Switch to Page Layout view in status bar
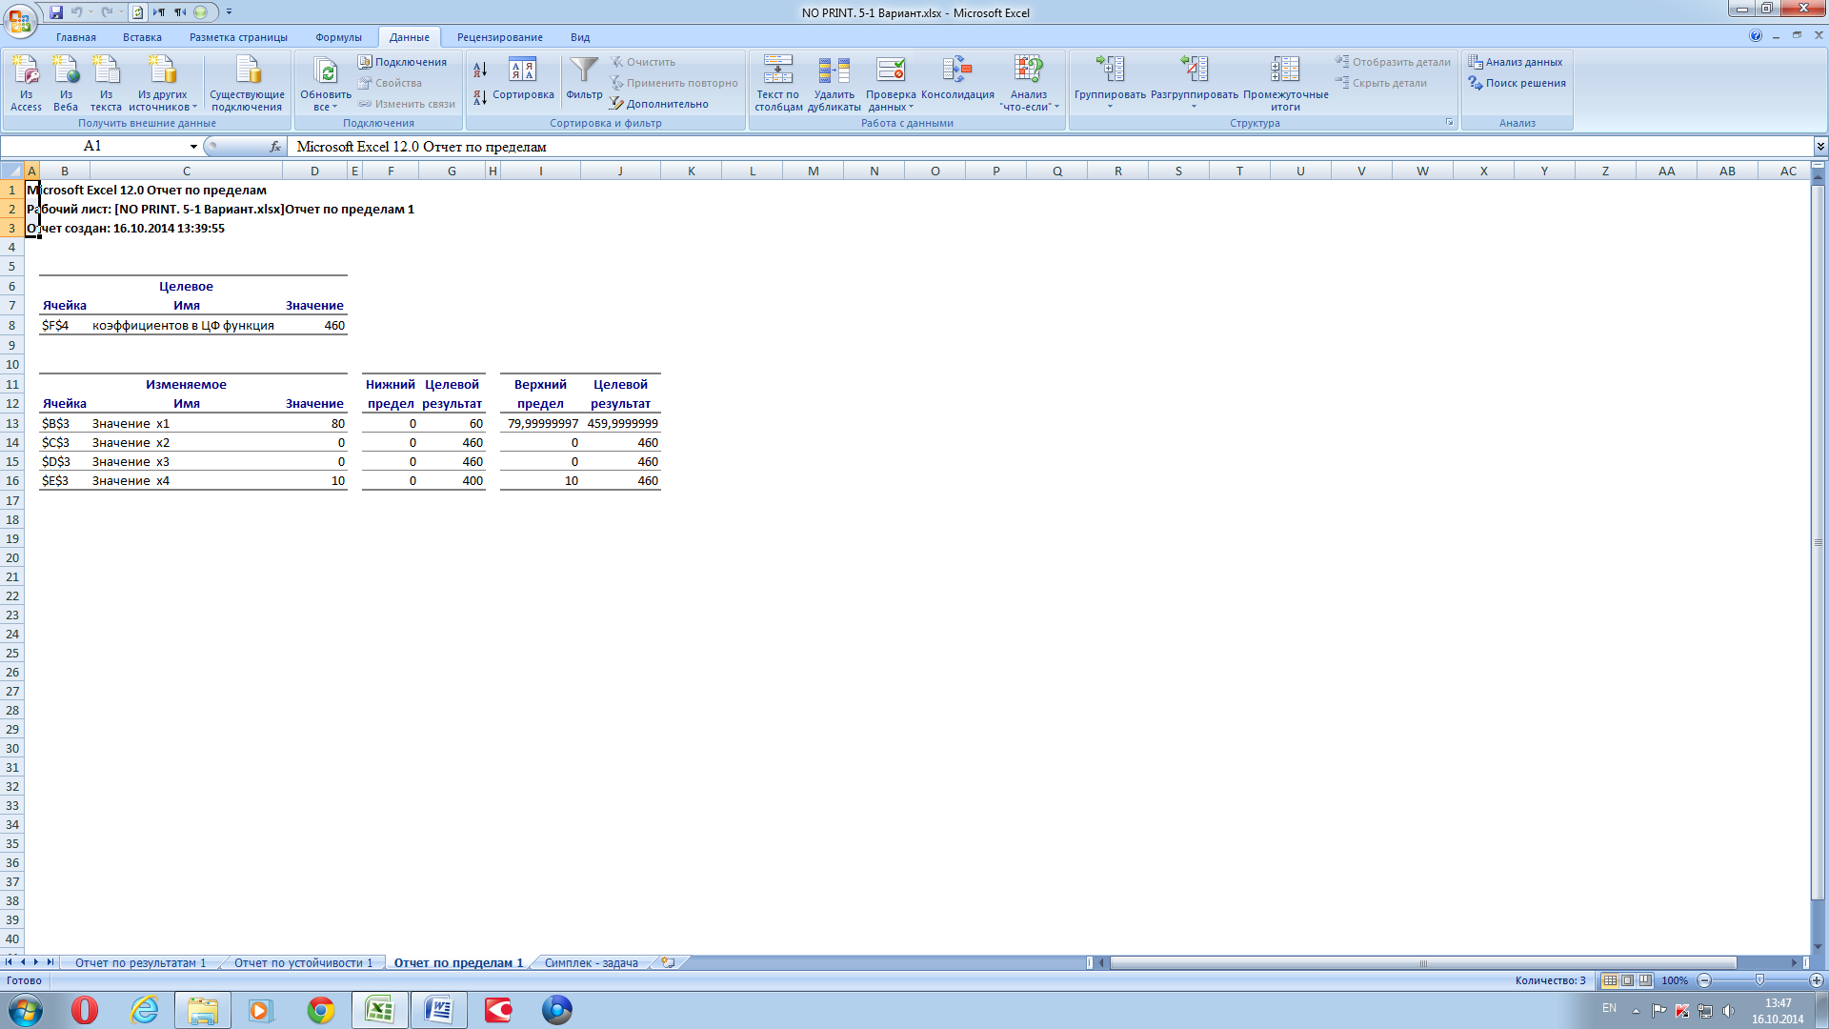Viewport: 1829px width, 1029px height. pos(1627,980)
